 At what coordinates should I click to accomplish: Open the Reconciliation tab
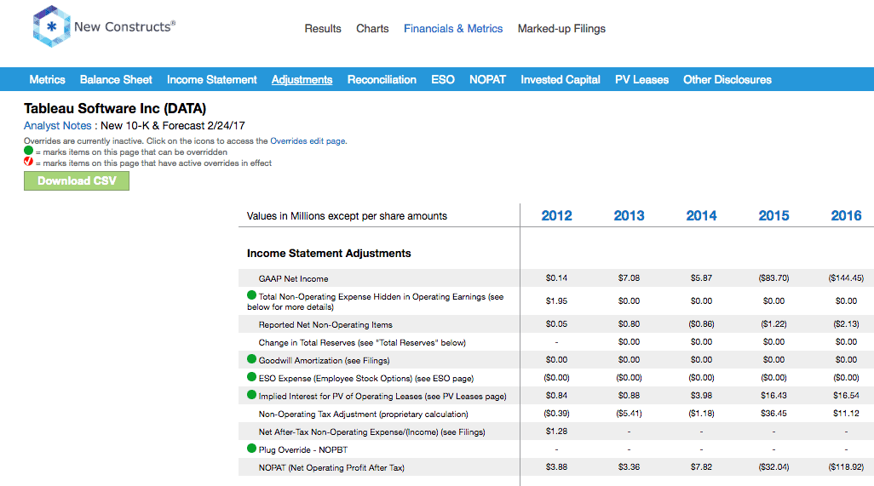pyautogui.click(x=382, y=80)
